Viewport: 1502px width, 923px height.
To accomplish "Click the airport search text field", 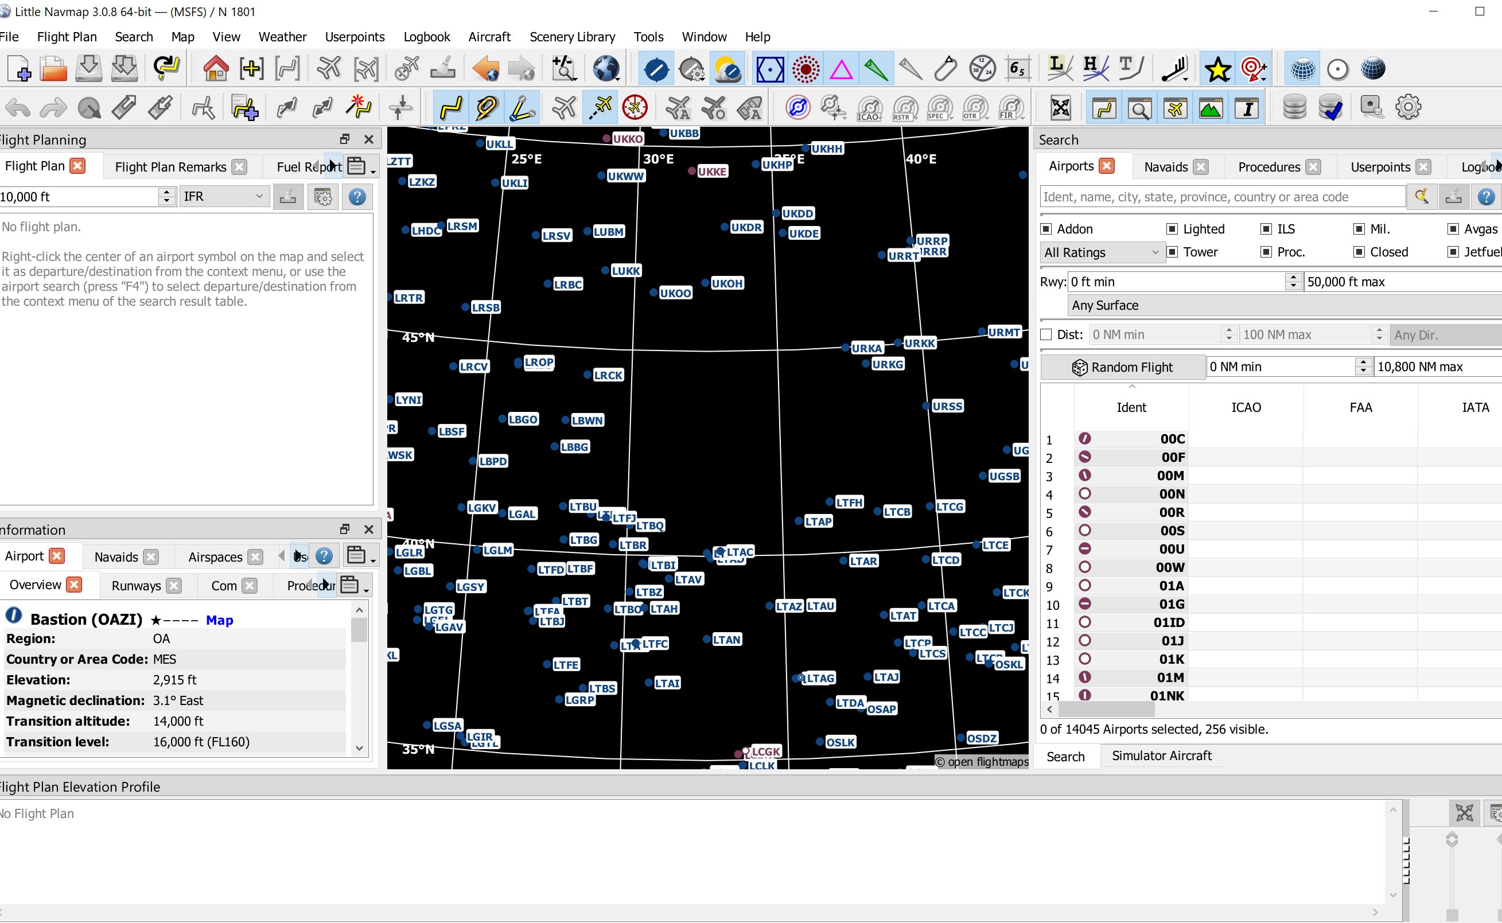I will tap(1223, 197).
